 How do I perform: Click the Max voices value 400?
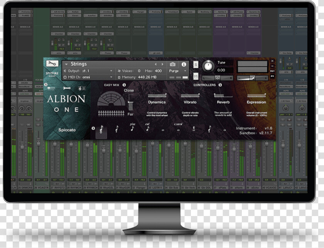(x=158, y=71)
